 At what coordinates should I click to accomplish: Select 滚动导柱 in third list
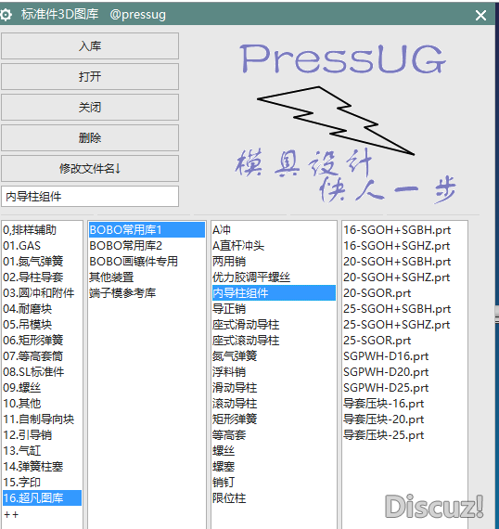tap(274, 403)
